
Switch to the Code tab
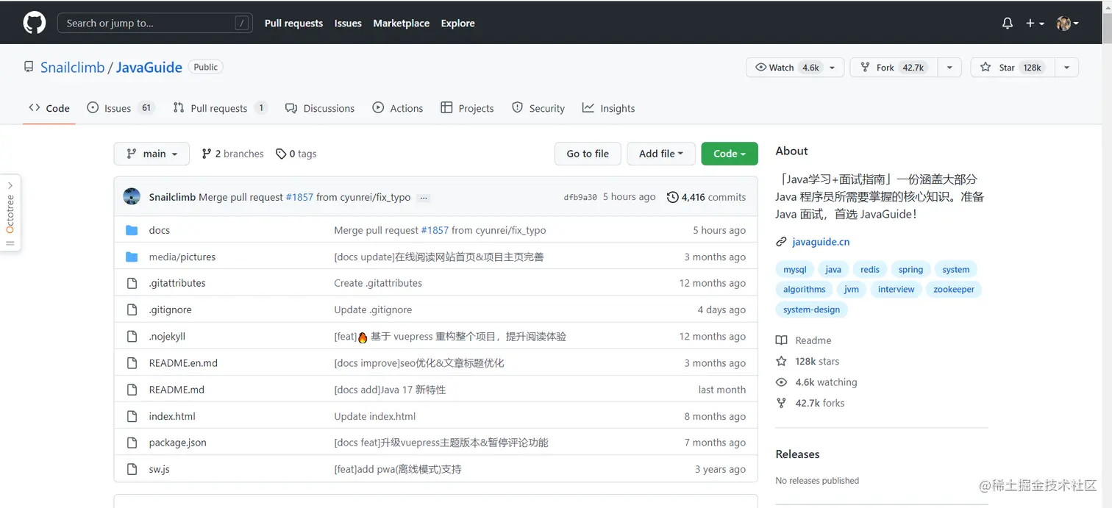(x=49, y=108)
